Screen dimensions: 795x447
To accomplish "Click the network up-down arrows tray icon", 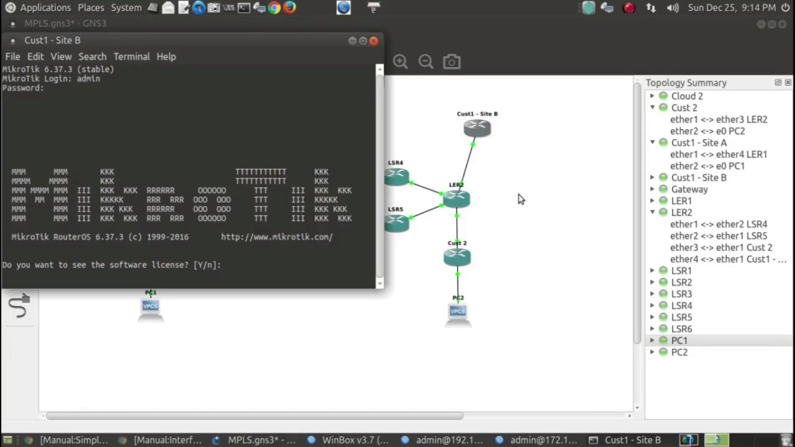I will pos(651,7).
